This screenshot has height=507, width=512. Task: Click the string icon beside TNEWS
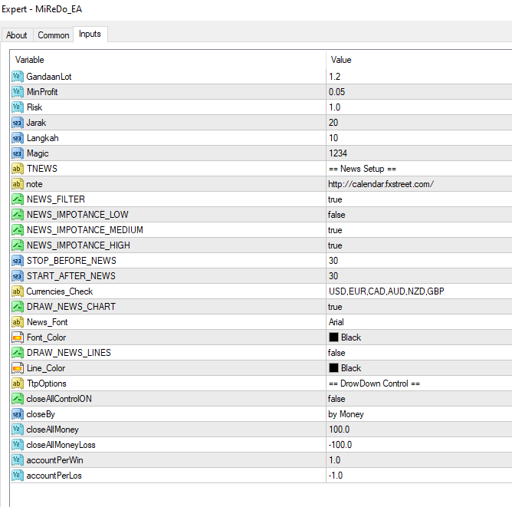(18, 169)
